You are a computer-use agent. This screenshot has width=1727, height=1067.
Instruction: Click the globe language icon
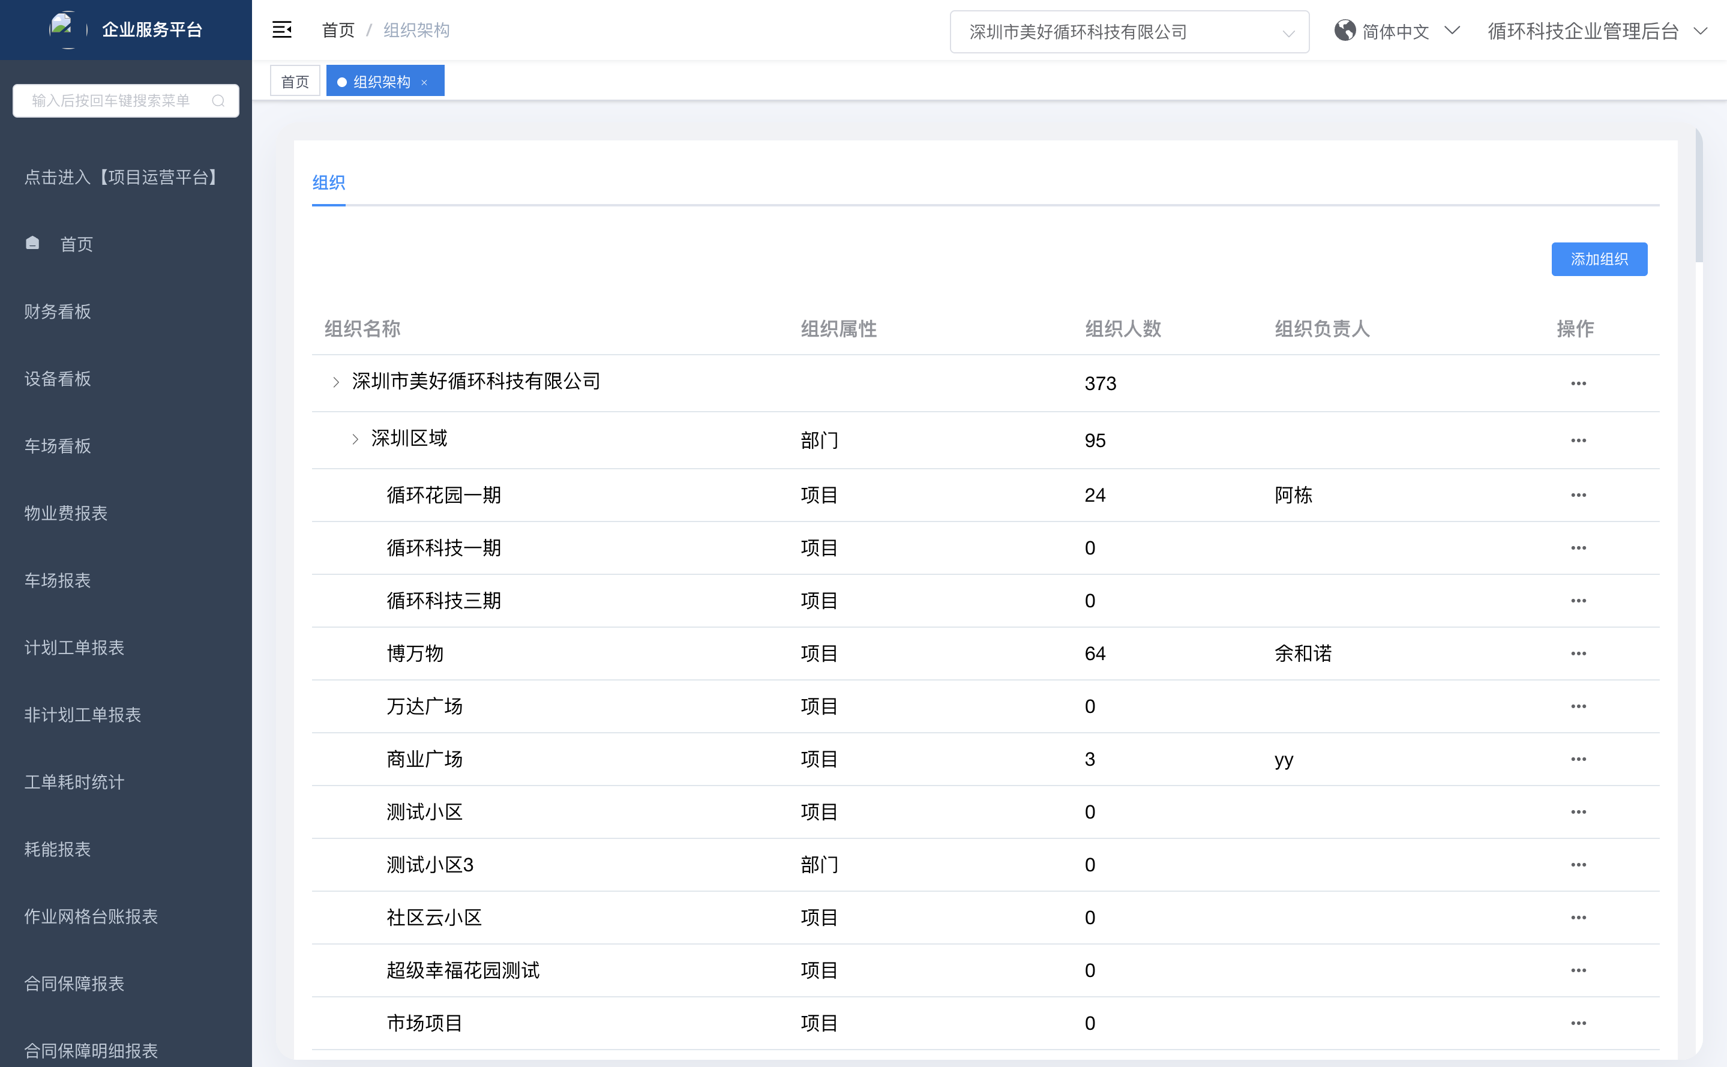coord(1344,31)
